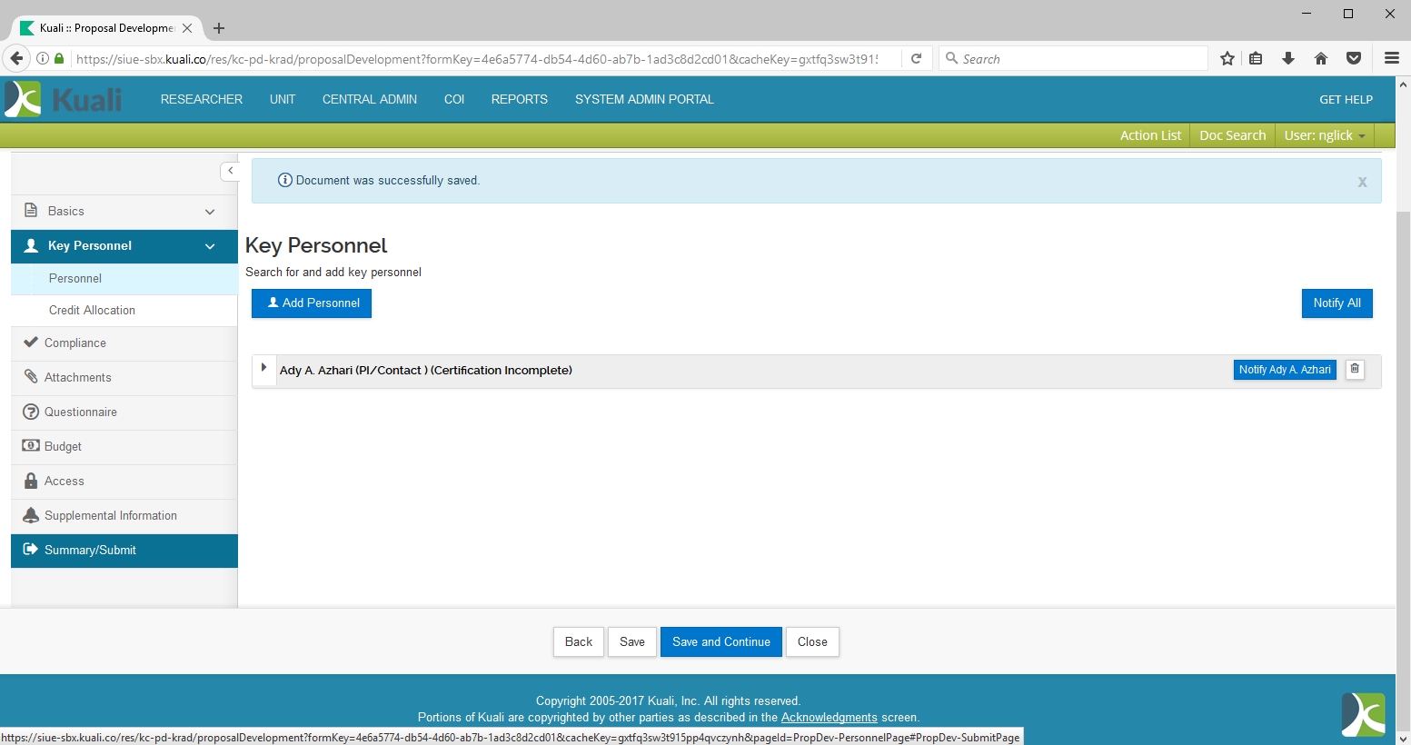Open the Central Admin menu
This screenshot has width=1411, height=745.
click(369, 99)
